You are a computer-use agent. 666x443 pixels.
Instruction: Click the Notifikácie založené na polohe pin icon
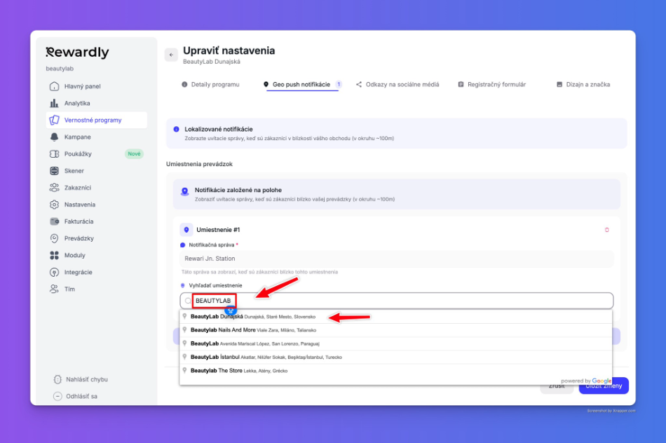185,191
